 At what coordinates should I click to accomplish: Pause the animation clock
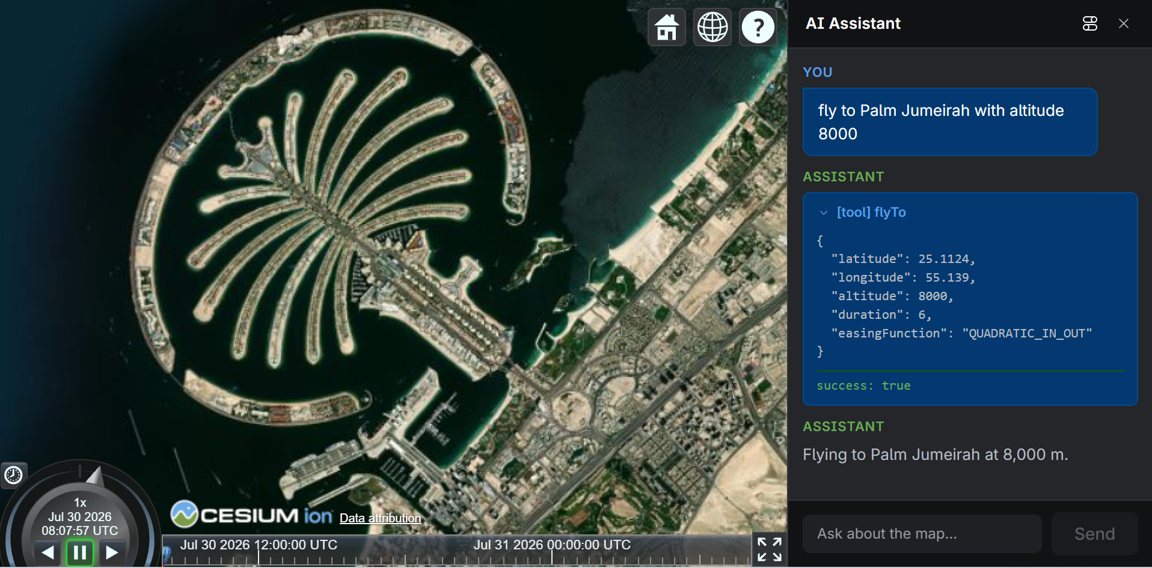80,552
